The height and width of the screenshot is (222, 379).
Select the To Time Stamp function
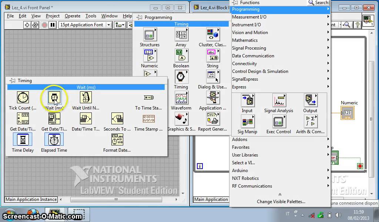point(149,98)
